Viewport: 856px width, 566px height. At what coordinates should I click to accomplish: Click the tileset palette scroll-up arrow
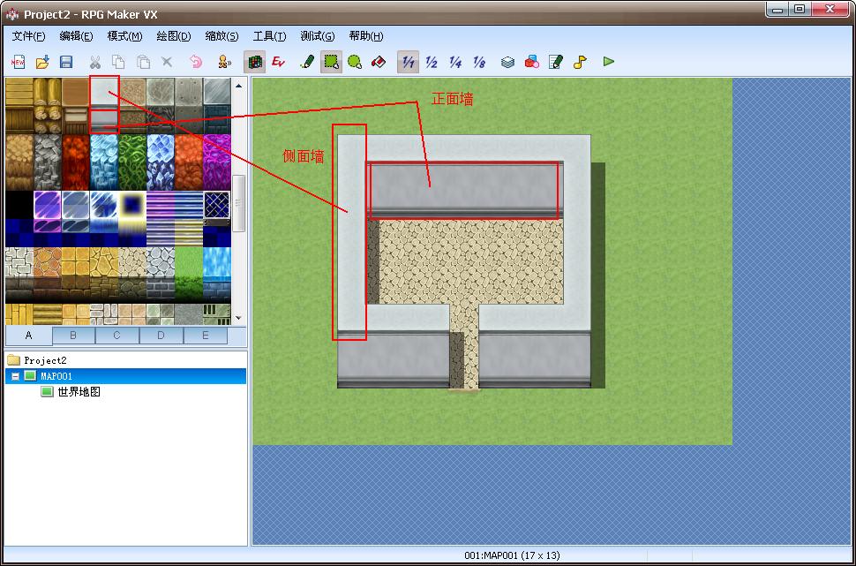tap(238, 86)
